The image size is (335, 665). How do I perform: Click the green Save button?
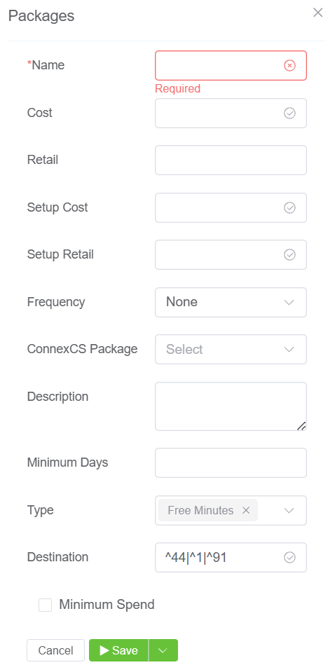pos(118,650)
